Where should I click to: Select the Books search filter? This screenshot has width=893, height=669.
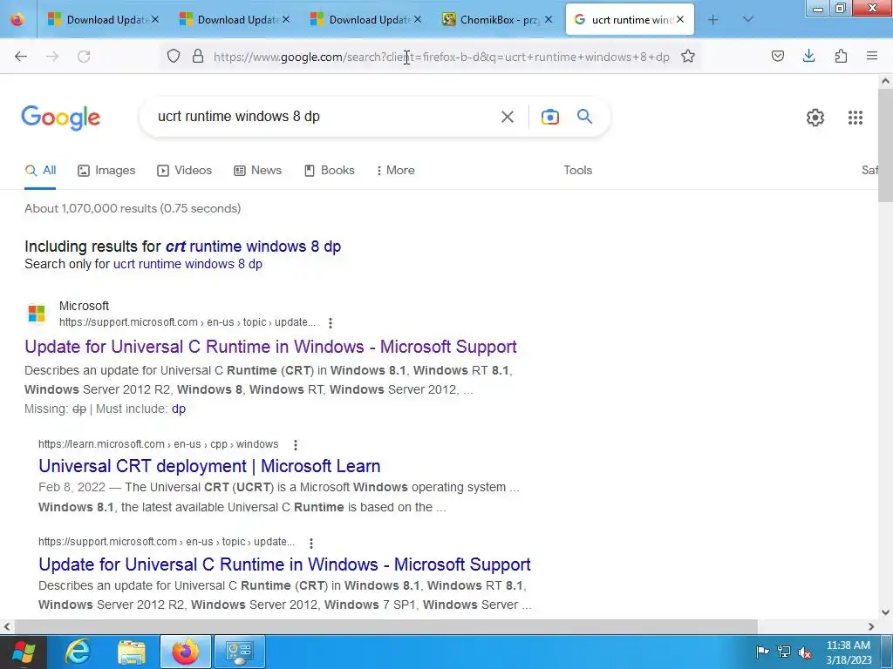[329, 170]
